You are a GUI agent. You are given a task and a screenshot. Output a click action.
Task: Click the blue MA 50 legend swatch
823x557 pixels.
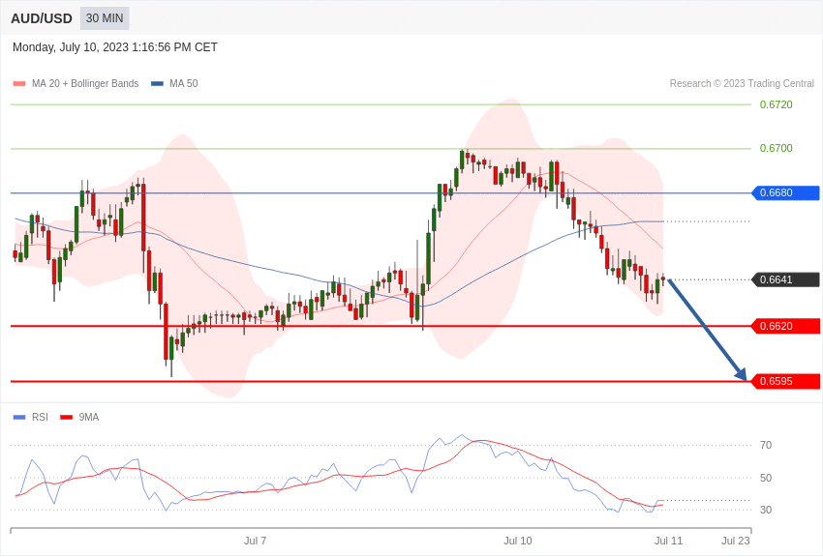pyautogui.click(x=157, y=83)
